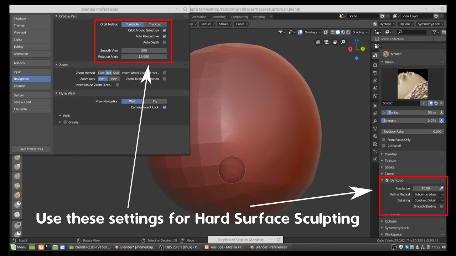Enable Front Faces Only checkbox

click(x=384, y=140)
